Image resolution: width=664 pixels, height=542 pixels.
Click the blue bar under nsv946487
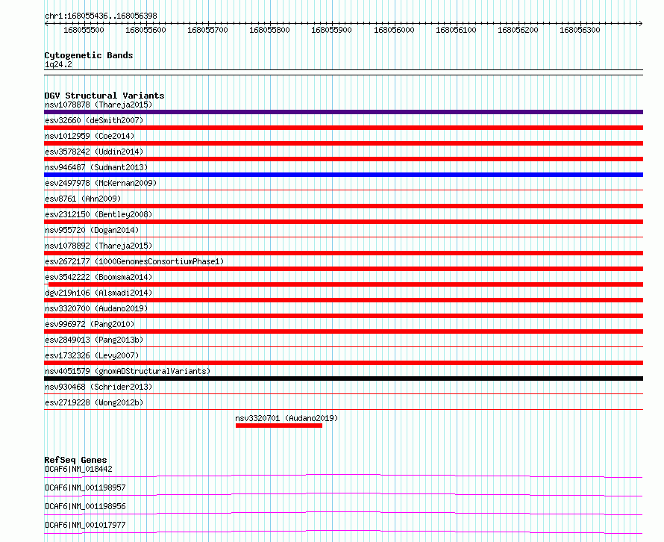(x=343, y=175)
